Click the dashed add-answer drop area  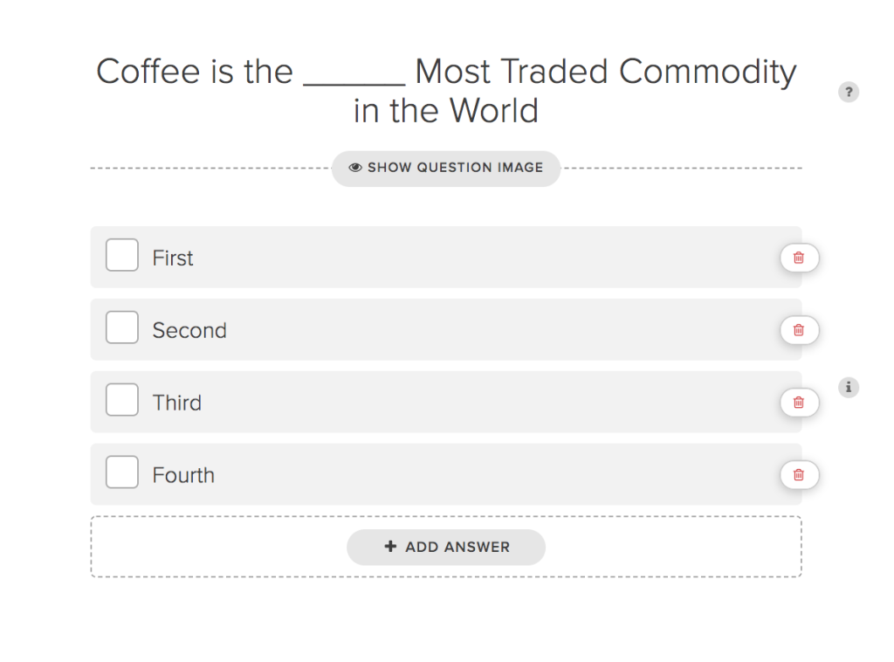pos(446,547)
